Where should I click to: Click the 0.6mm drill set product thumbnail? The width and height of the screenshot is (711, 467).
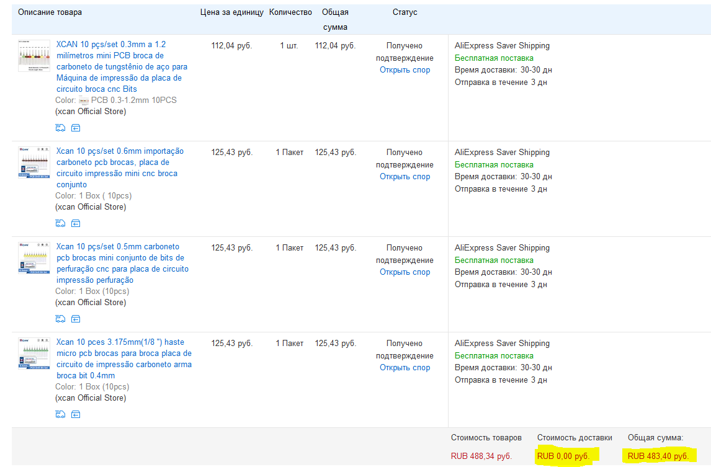point(34,162)
